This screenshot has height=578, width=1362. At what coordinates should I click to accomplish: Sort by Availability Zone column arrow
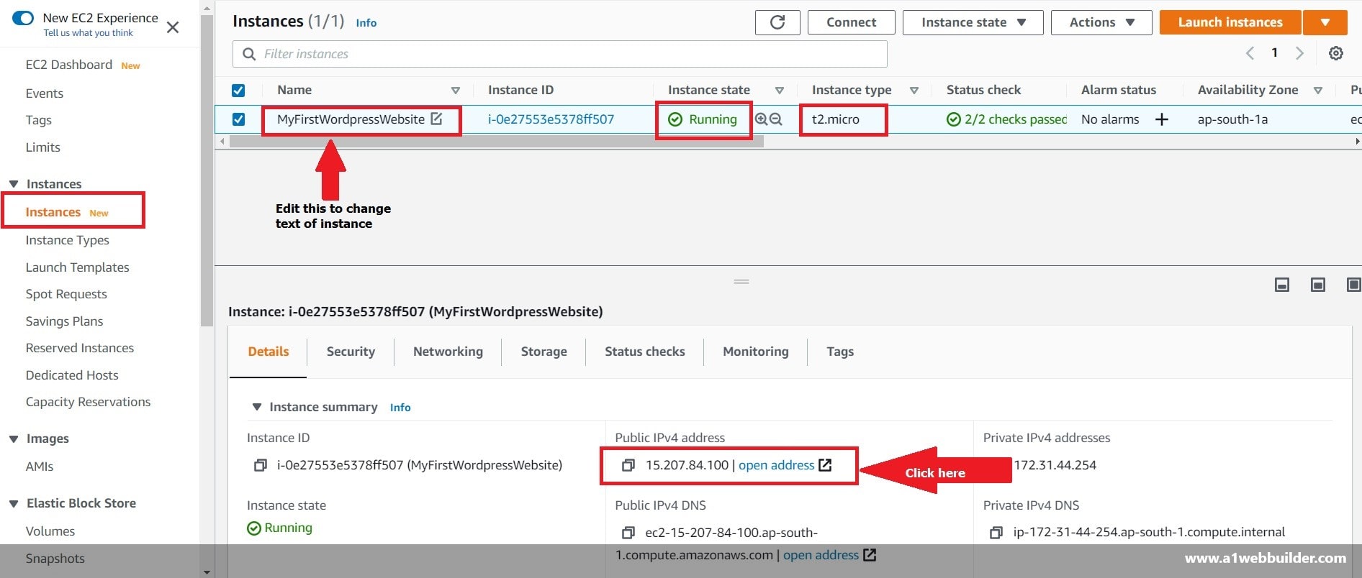(1318, 91)
